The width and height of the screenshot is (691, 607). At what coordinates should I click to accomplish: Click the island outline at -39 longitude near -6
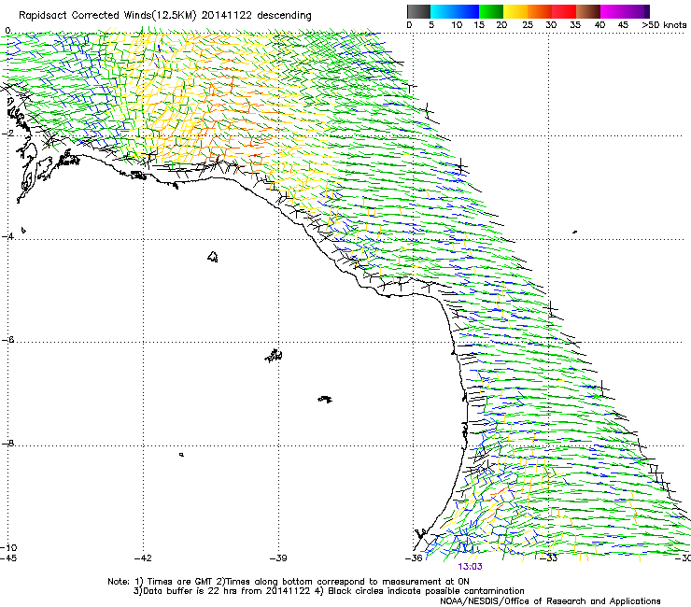274,355
